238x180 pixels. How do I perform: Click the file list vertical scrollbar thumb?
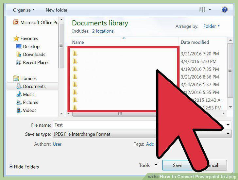230,71
